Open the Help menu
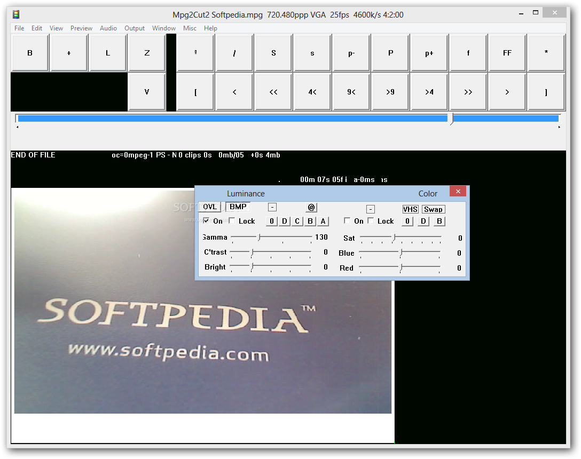 point(210,28)
